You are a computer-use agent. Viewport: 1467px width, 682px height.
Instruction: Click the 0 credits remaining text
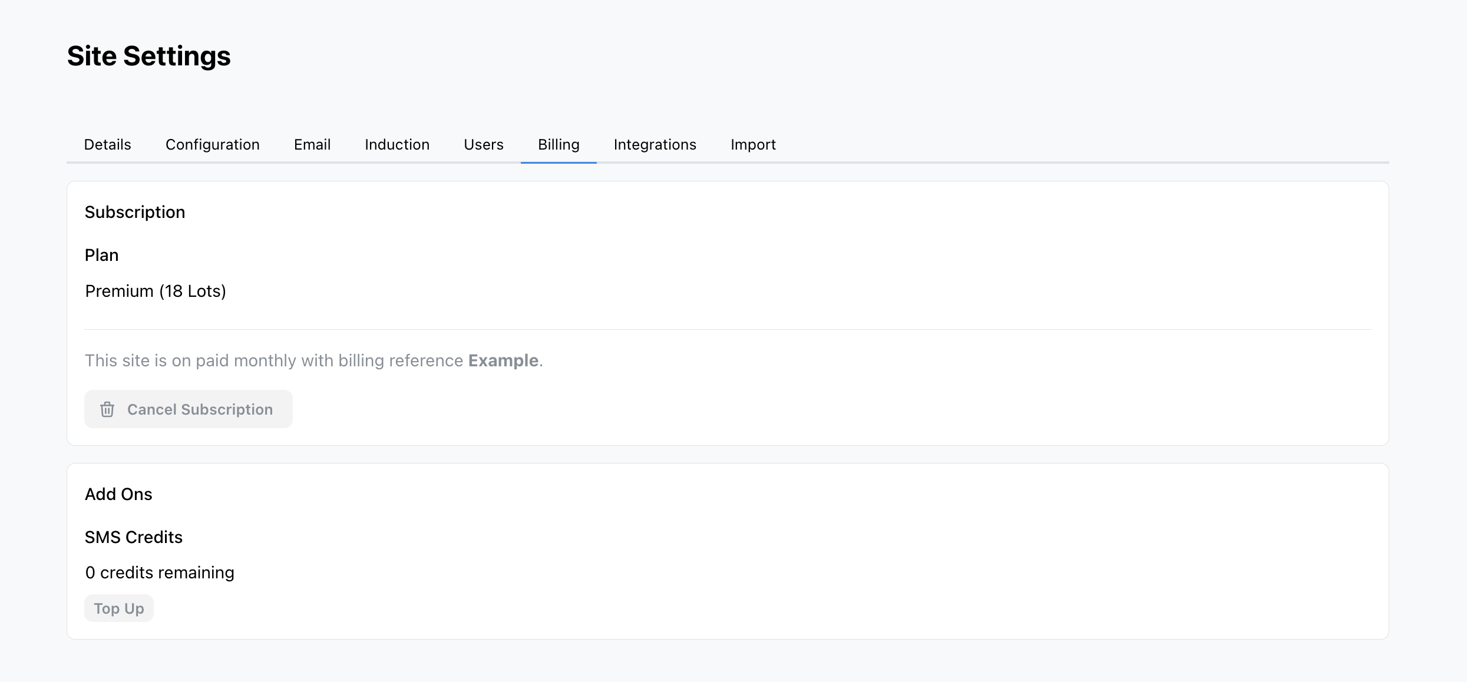[x=160, y=572]
